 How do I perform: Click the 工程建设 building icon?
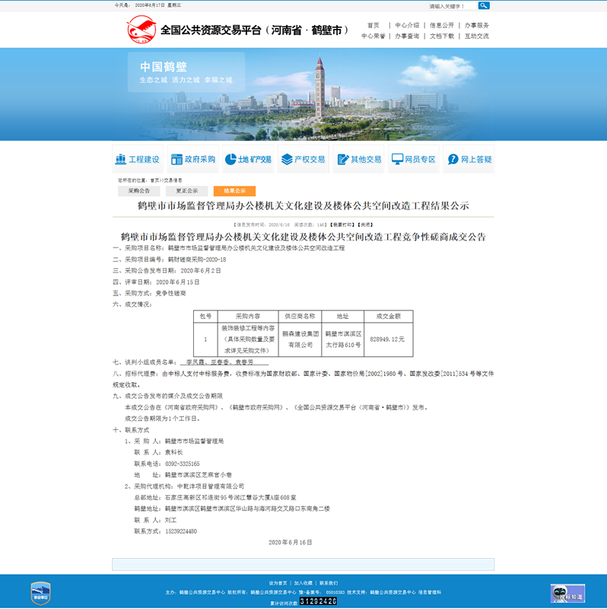[121, 159]
